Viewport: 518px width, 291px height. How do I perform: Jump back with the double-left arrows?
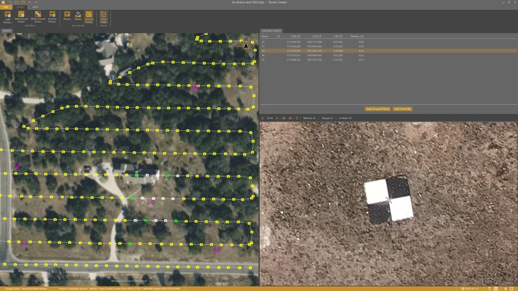click(284, 118)
